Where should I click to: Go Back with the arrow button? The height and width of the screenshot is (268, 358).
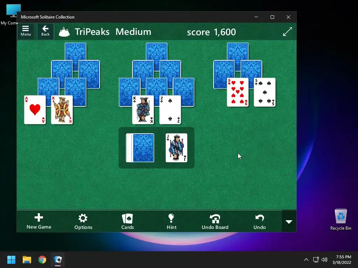(45, 31)
